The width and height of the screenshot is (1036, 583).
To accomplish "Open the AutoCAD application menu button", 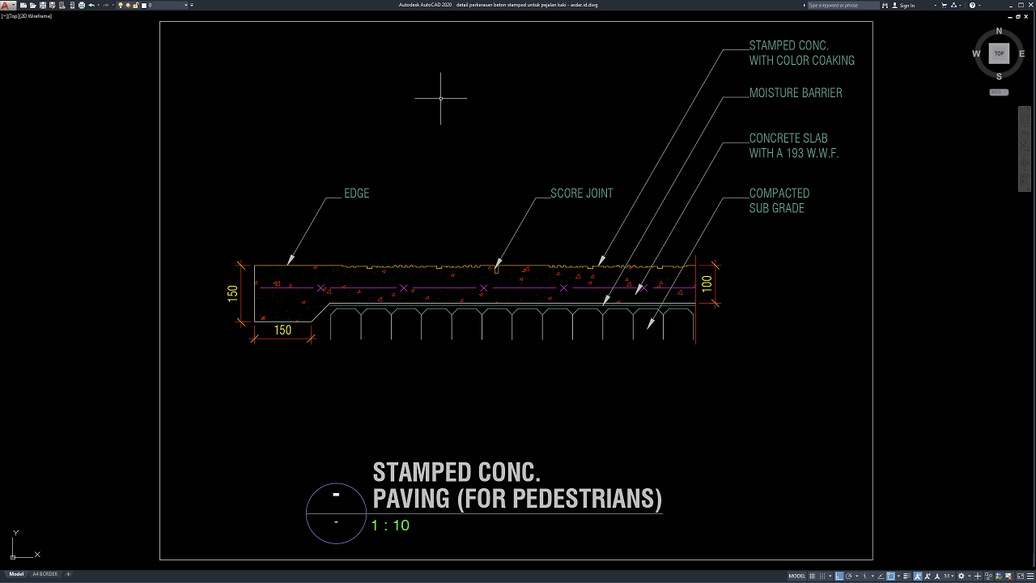I will click(6, 5).
